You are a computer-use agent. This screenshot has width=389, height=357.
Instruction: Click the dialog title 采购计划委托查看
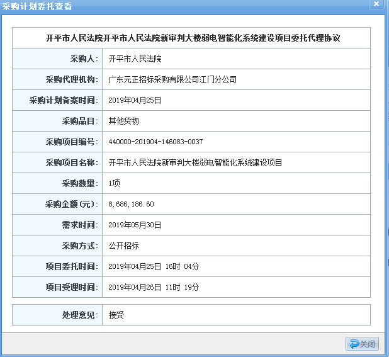pyautogui.click(x=37, y=6)
